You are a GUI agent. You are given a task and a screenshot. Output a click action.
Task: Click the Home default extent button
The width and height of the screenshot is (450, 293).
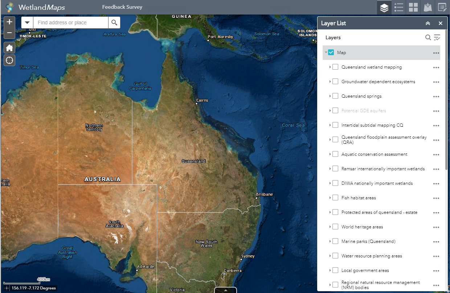[9, 48]
